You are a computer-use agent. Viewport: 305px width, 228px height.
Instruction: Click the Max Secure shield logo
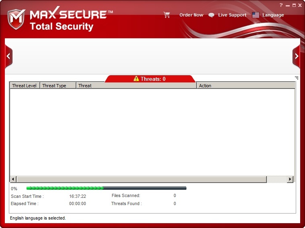pyautogui.click(x=16, y=19)
